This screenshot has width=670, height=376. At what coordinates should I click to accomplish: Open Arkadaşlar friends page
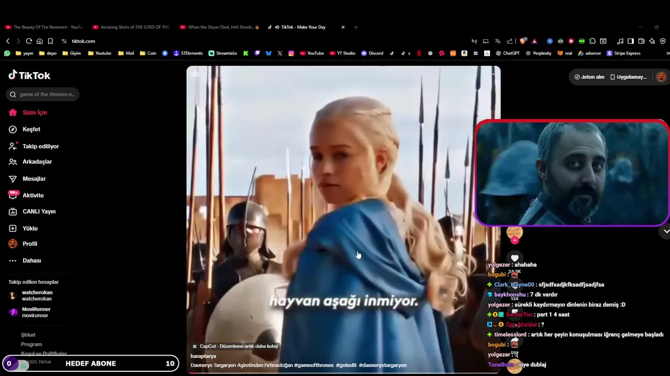point(30,161)
